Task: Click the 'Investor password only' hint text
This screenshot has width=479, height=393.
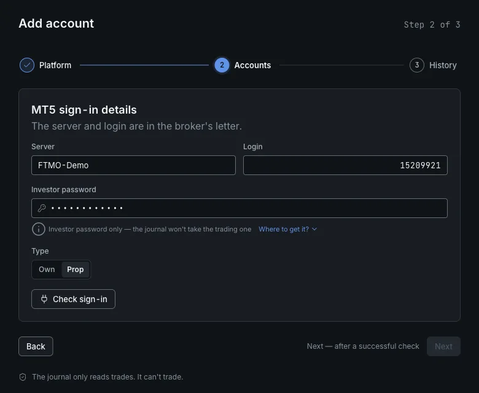Action: coord(150,229)
